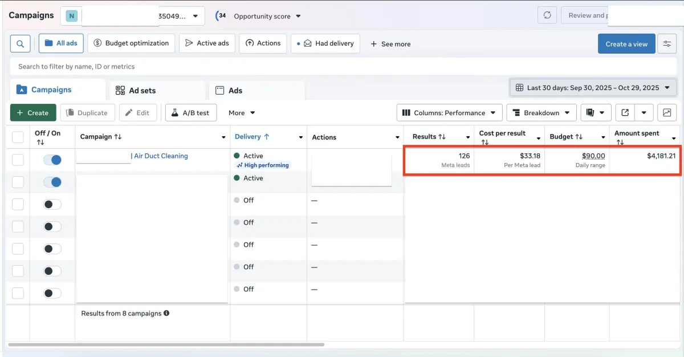Check the select-all campaigns header checkbox

pyautogui.click(x=18, y=137)
